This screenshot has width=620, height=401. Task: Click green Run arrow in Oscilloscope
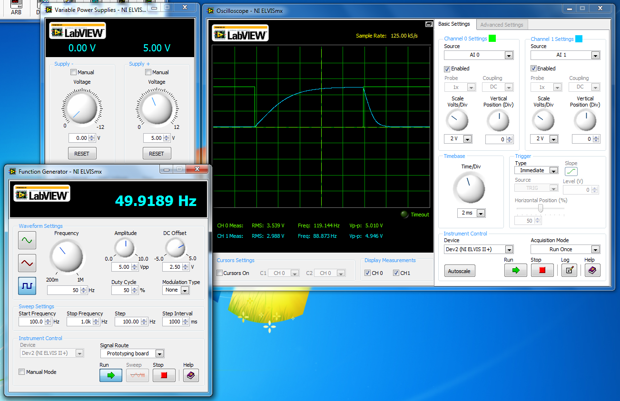pyautogui.click(x=515, y=270)
